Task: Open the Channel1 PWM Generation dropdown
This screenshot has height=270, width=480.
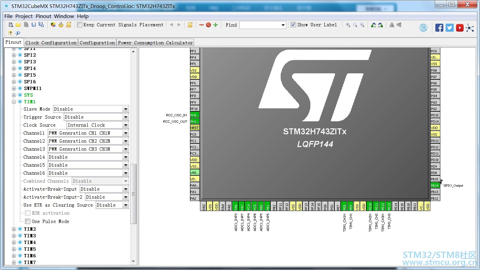Action: (x=88, y=133)
